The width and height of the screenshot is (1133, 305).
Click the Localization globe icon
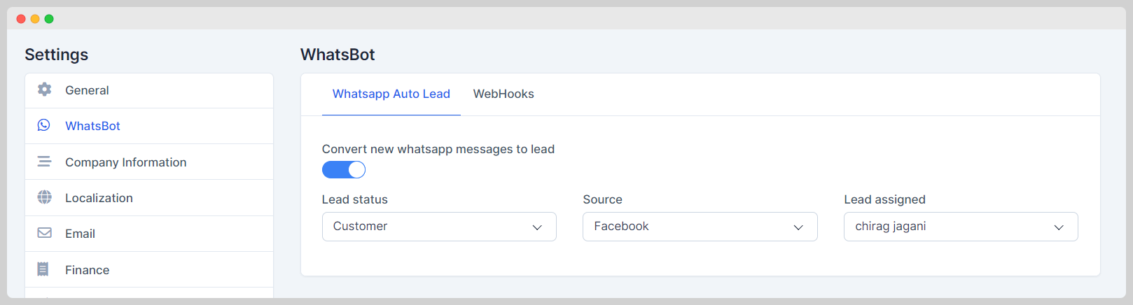(x=44, y=197)
